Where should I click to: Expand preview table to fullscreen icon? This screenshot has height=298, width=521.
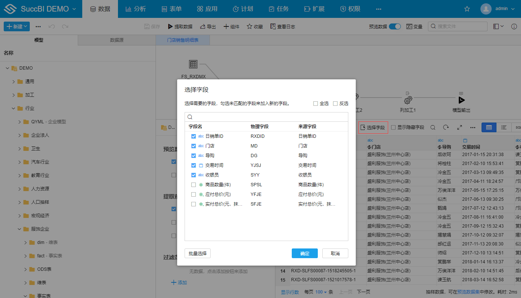459,127
